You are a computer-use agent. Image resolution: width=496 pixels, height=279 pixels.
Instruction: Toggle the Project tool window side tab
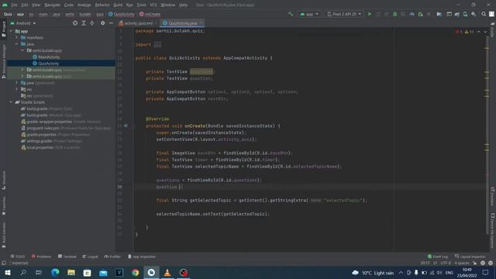[3, 29]
